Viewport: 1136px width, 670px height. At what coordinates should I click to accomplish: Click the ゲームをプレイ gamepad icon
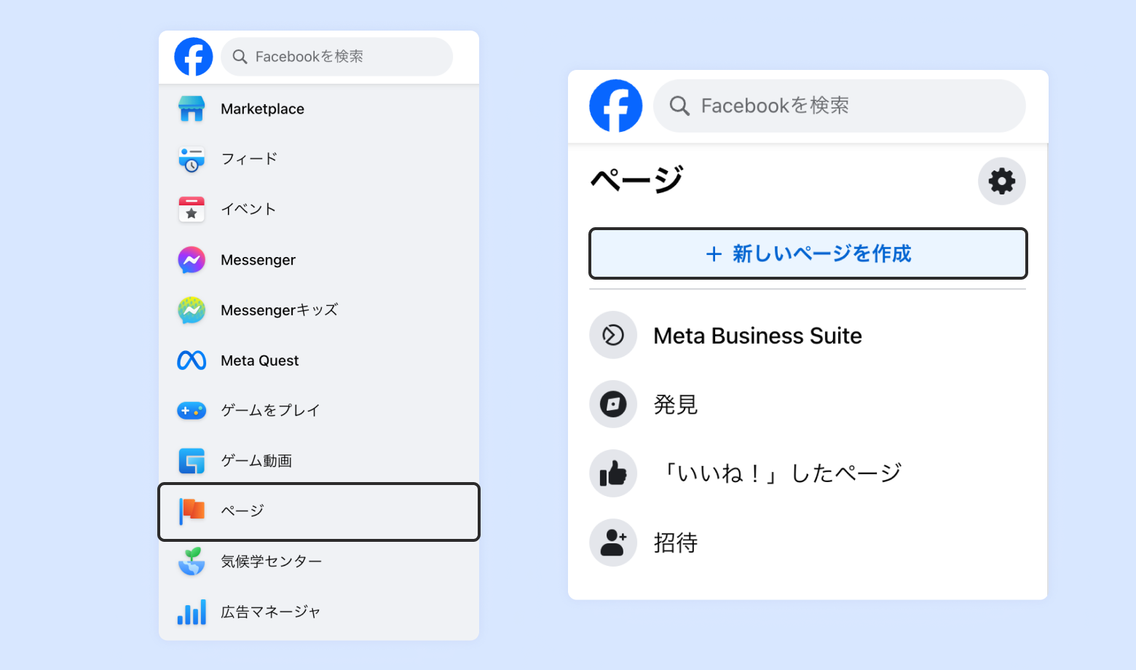pos(192,411)
